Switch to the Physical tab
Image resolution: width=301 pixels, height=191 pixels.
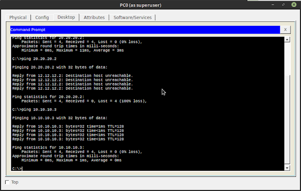coord(18,17)
